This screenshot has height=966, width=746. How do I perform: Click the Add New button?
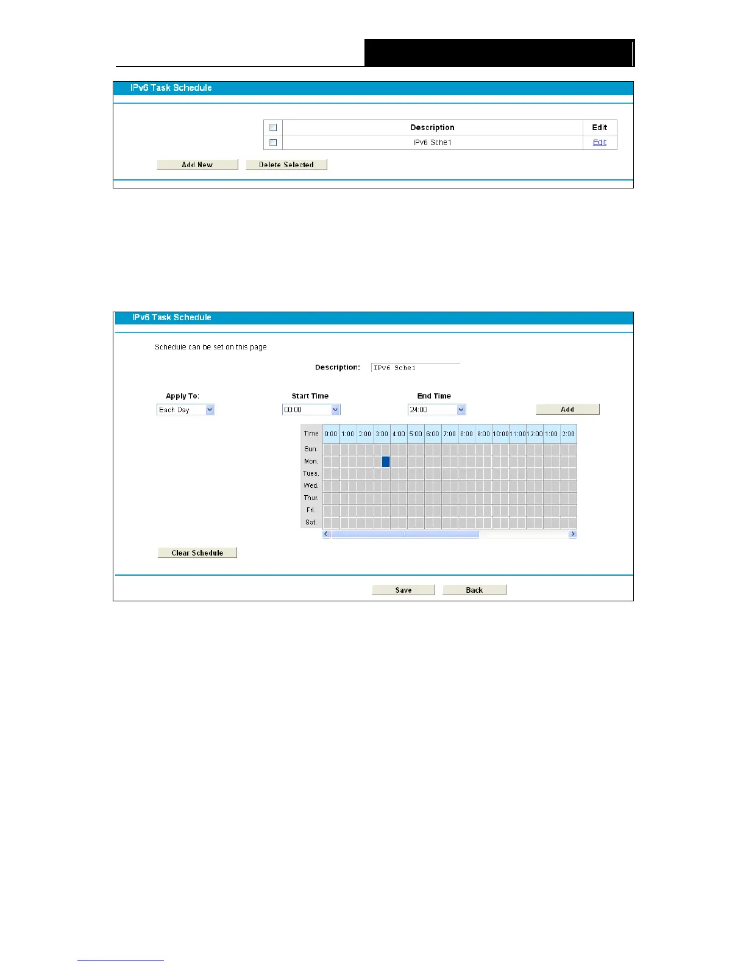[197, 165]
